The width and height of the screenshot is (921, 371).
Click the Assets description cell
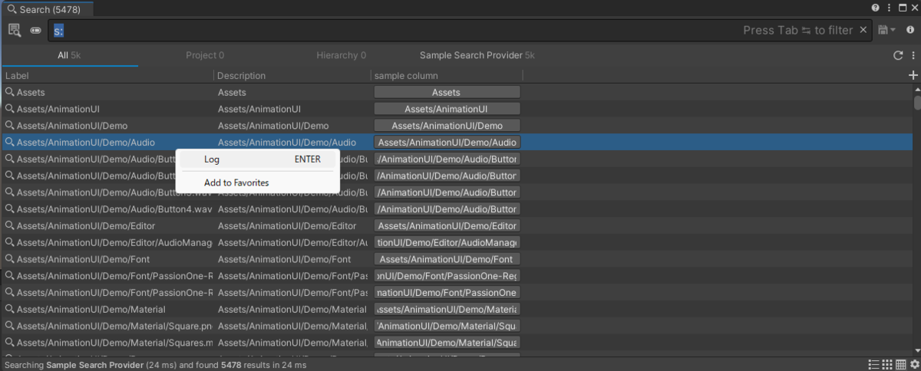[x=233, y=92]
